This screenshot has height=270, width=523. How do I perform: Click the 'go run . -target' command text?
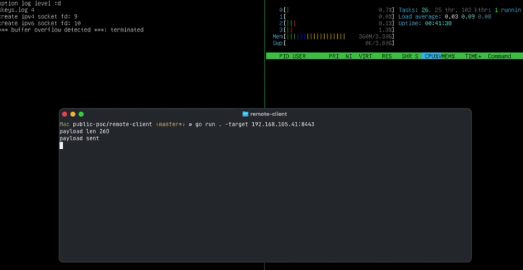[222, 124]
